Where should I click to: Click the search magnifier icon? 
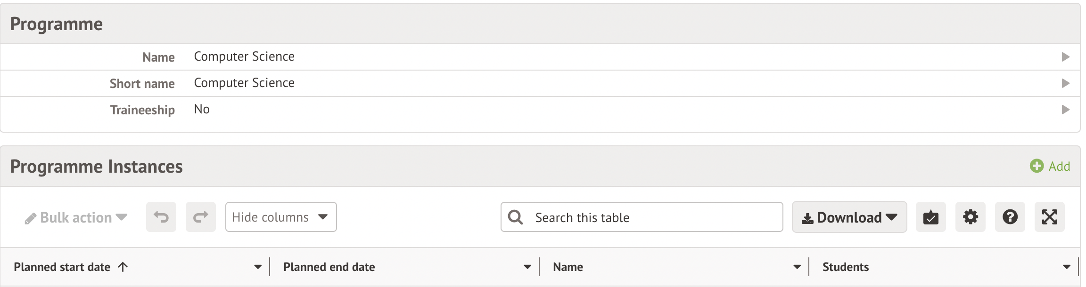(x=515, y=217)
